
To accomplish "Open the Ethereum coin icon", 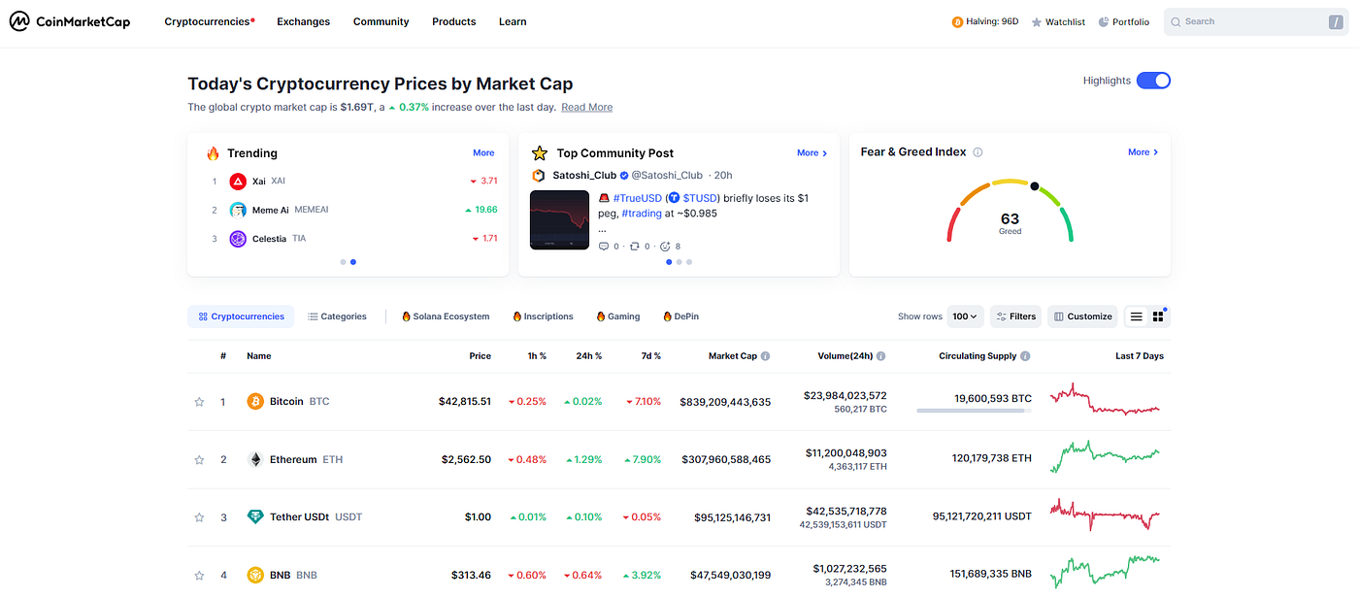I will click(255, 459).
